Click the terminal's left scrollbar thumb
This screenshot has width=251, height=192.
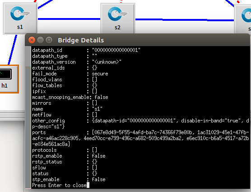tap(28, 127)
